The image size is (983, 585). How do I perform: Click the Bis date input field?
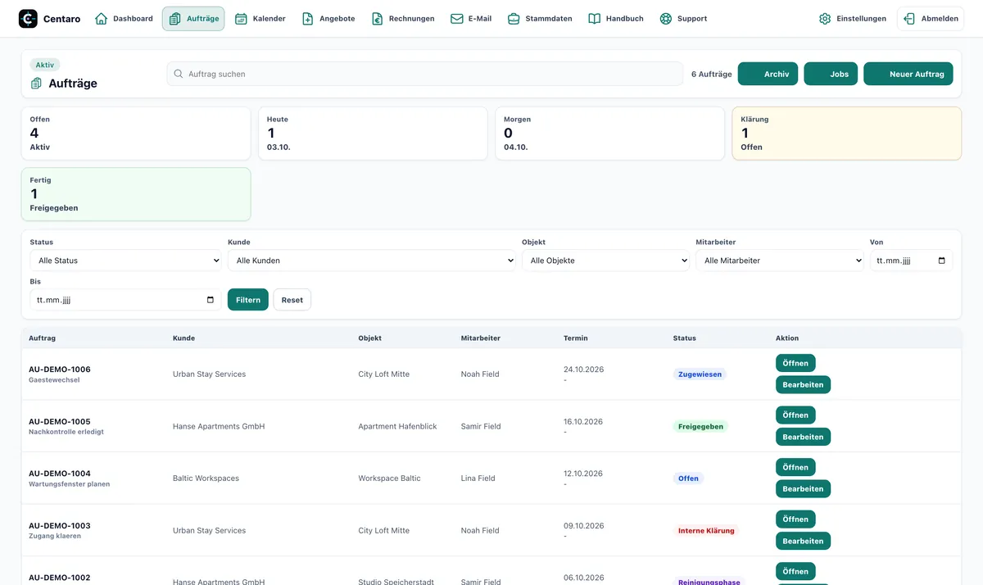[x=125, y=300]
